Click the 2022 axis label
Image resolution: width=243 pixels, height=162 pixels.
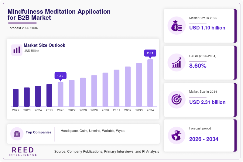(16, 110)
